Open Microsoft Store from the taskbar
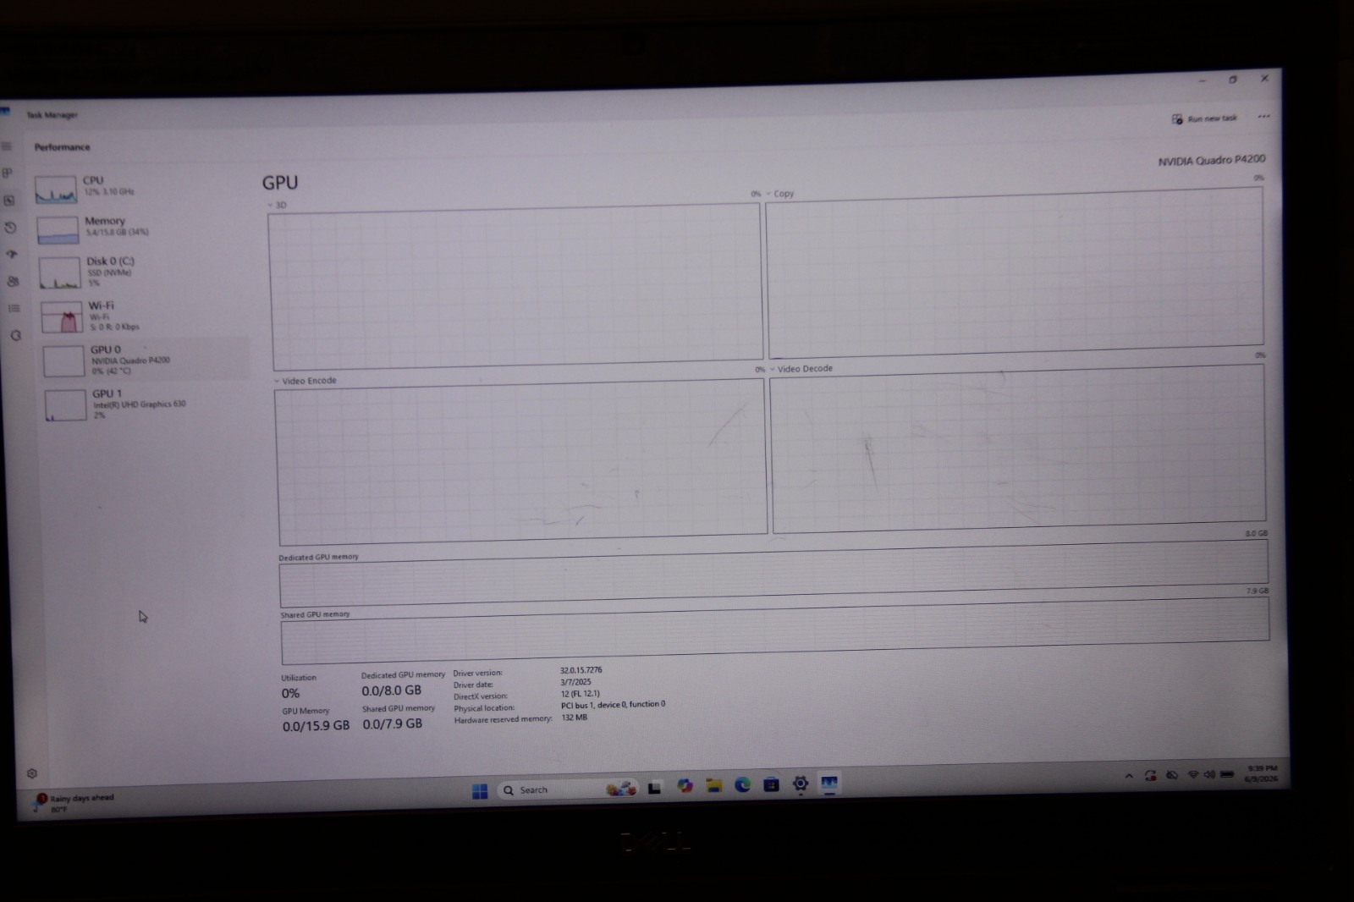Image resolution: width=1354 pixels, height=902 pixels. click(771, 784)
